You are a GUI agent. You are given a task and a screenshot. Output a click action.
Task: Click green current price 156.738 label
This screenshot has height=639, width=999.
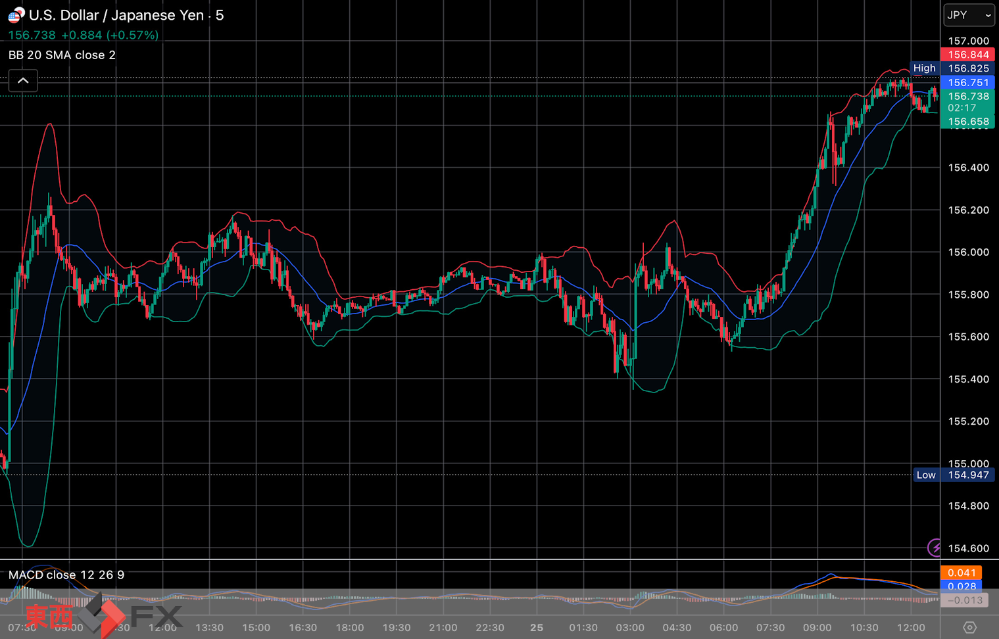pyautogui.click(x=968, y=97)
